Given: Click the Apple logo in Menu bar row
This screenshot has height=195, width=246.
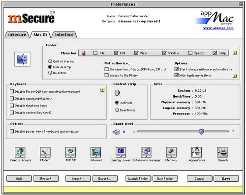Looking at the screenshot, I should 84,53.
